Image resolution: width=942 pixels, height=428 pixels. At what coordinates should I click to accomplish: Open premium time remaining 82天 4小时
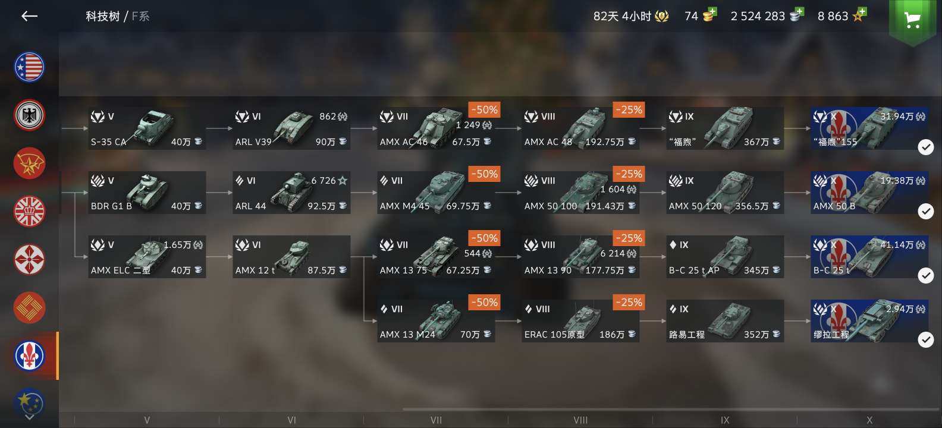click(x=630, y=16)
